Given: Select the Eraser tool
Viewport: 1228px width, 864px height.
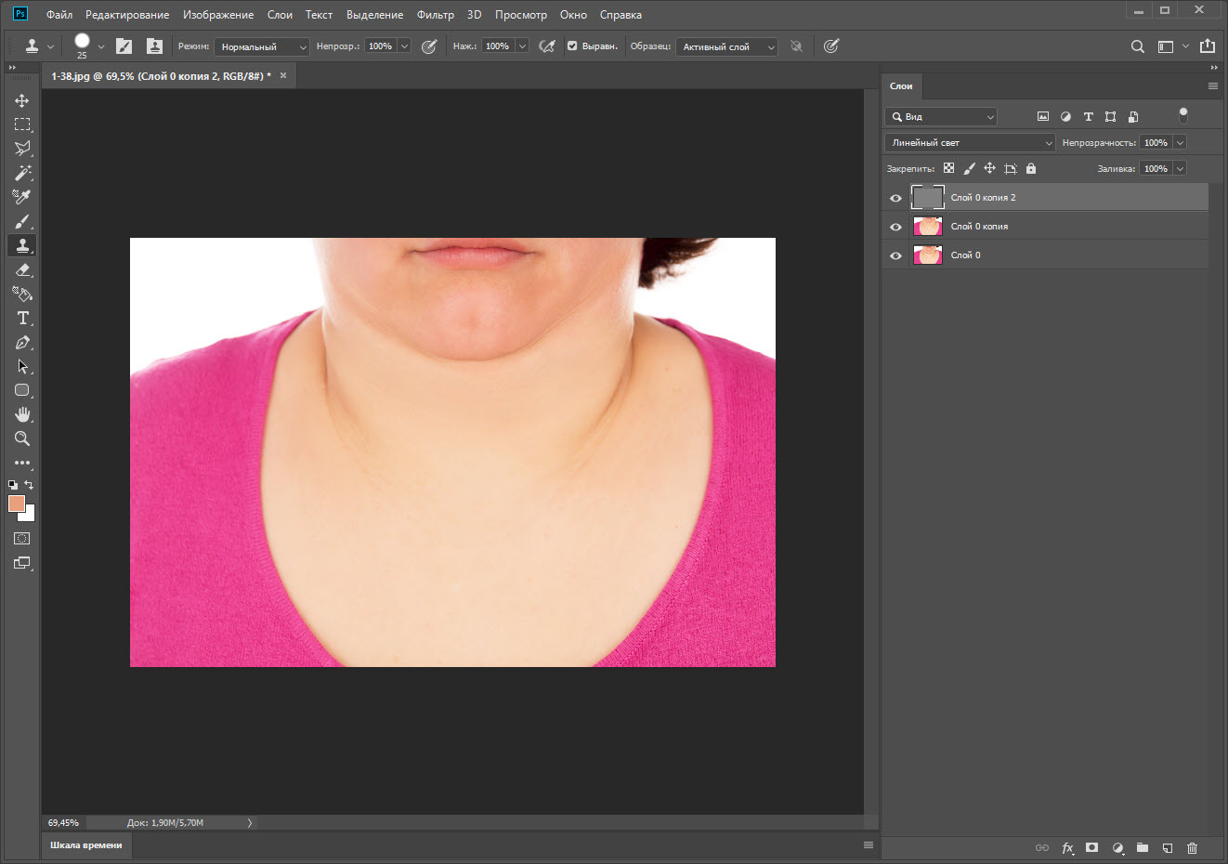Looking at the screenshot, I should (x=22, y=269).
